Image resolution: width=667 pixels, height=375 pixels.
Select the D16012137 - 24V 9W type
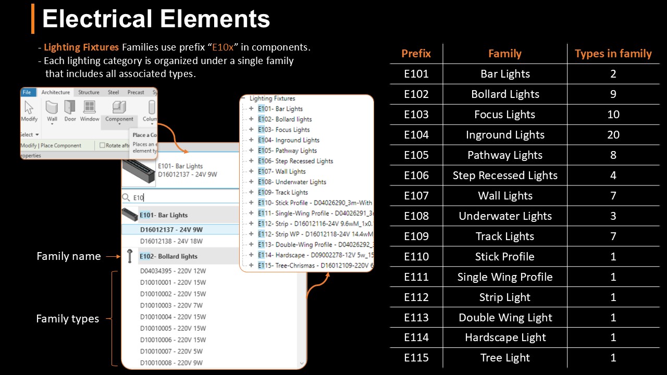(171, 230)
